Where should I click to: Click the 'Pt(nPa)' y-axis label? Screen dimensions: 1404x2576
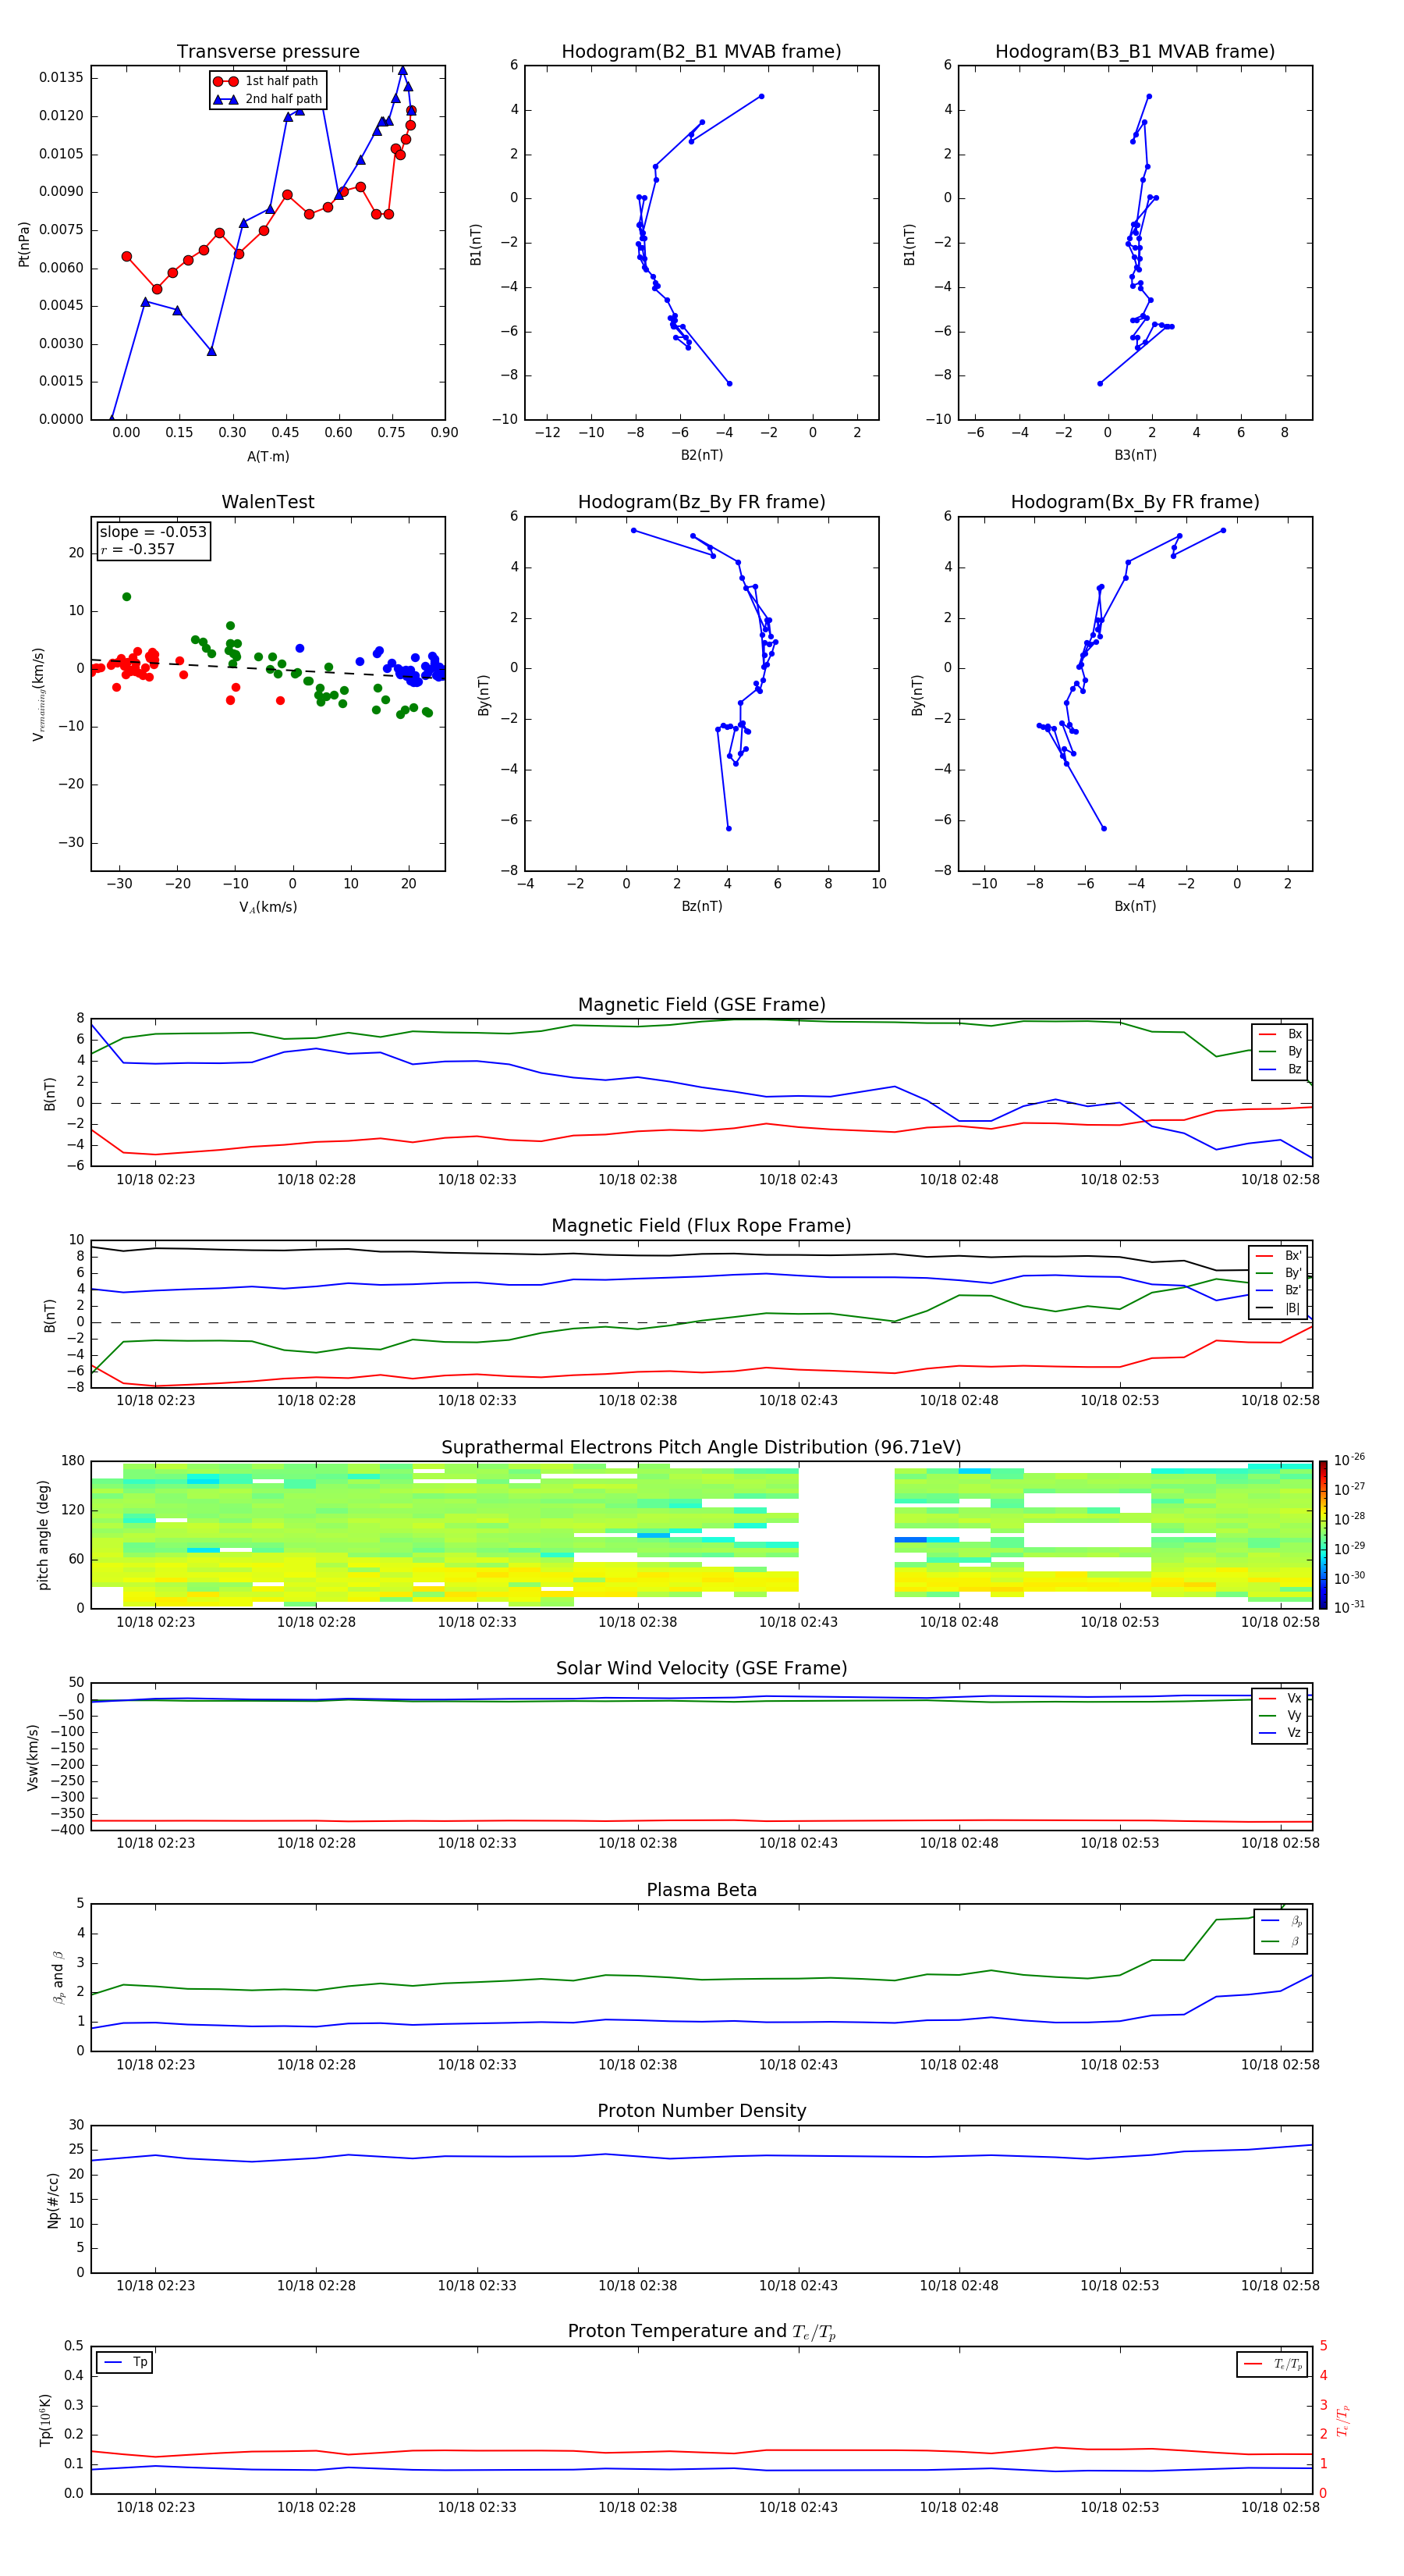(24, 244)
